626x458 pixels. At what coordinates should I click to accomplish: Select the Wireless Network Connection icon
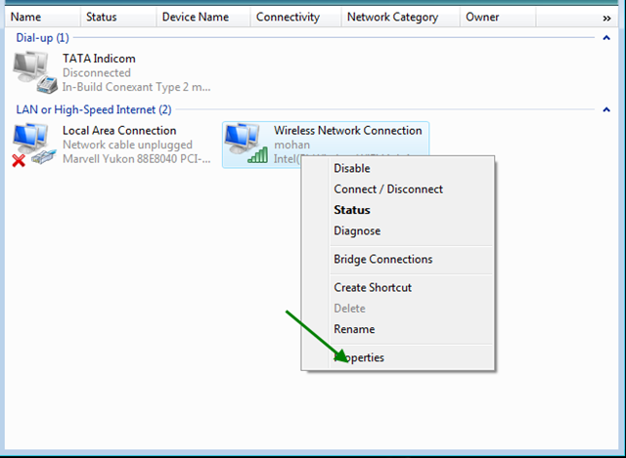click(246, 144)
